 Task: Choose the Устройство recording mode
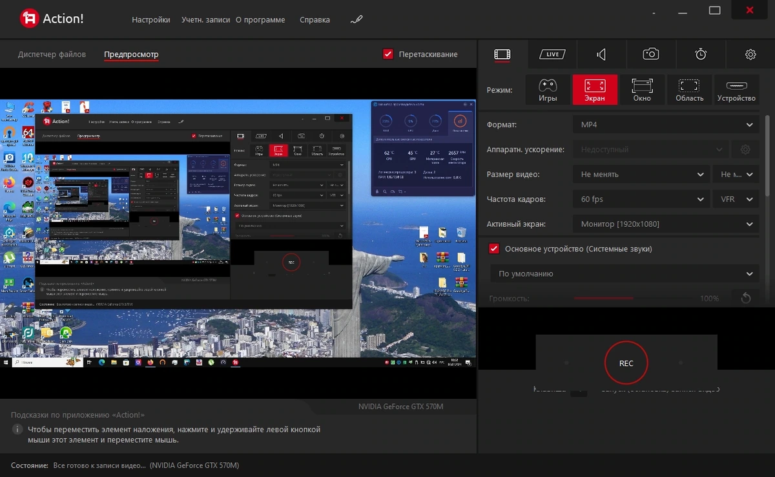(736, 90)
